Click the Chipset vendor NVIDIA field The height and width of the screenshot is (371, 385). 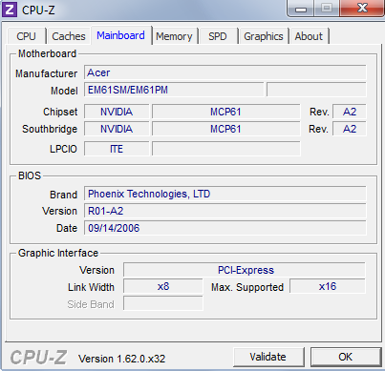pyautogui.click(x=117, y=112)
